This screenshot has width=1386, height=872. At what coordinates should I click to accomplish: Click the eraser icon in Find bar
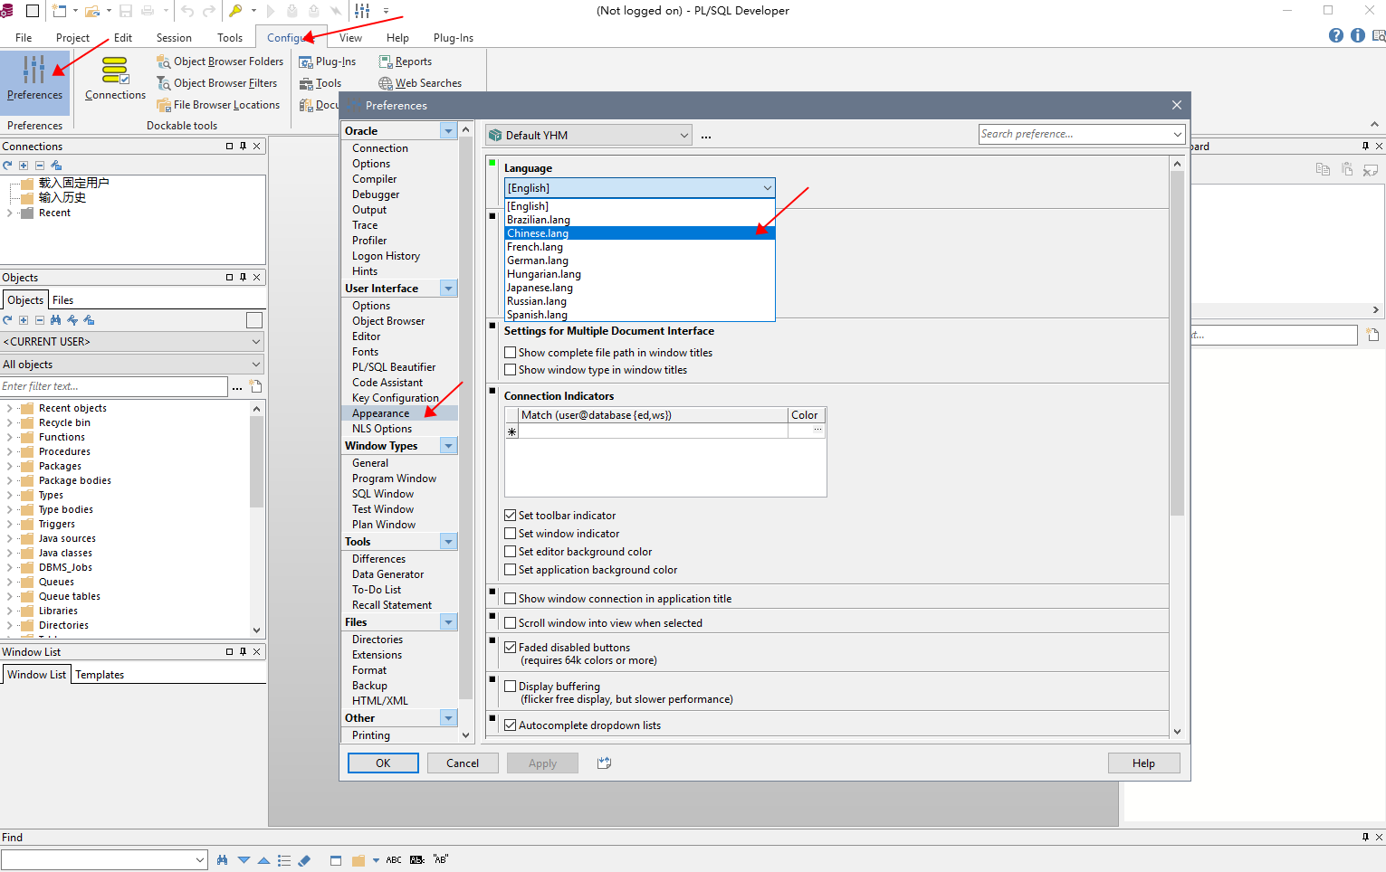pyautogui.click(x=304, y=860)
